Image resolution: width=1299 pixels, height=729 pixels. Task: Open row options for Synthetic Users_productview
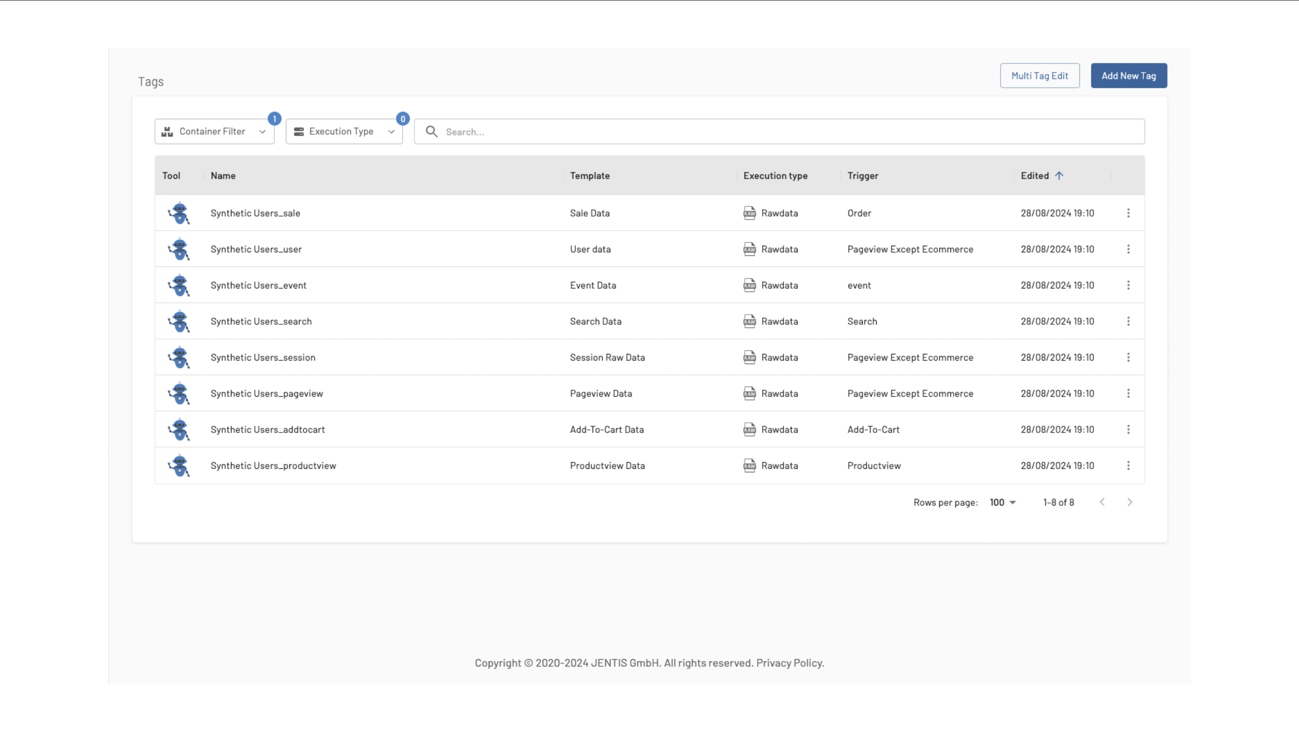(x=1128, y=465)
